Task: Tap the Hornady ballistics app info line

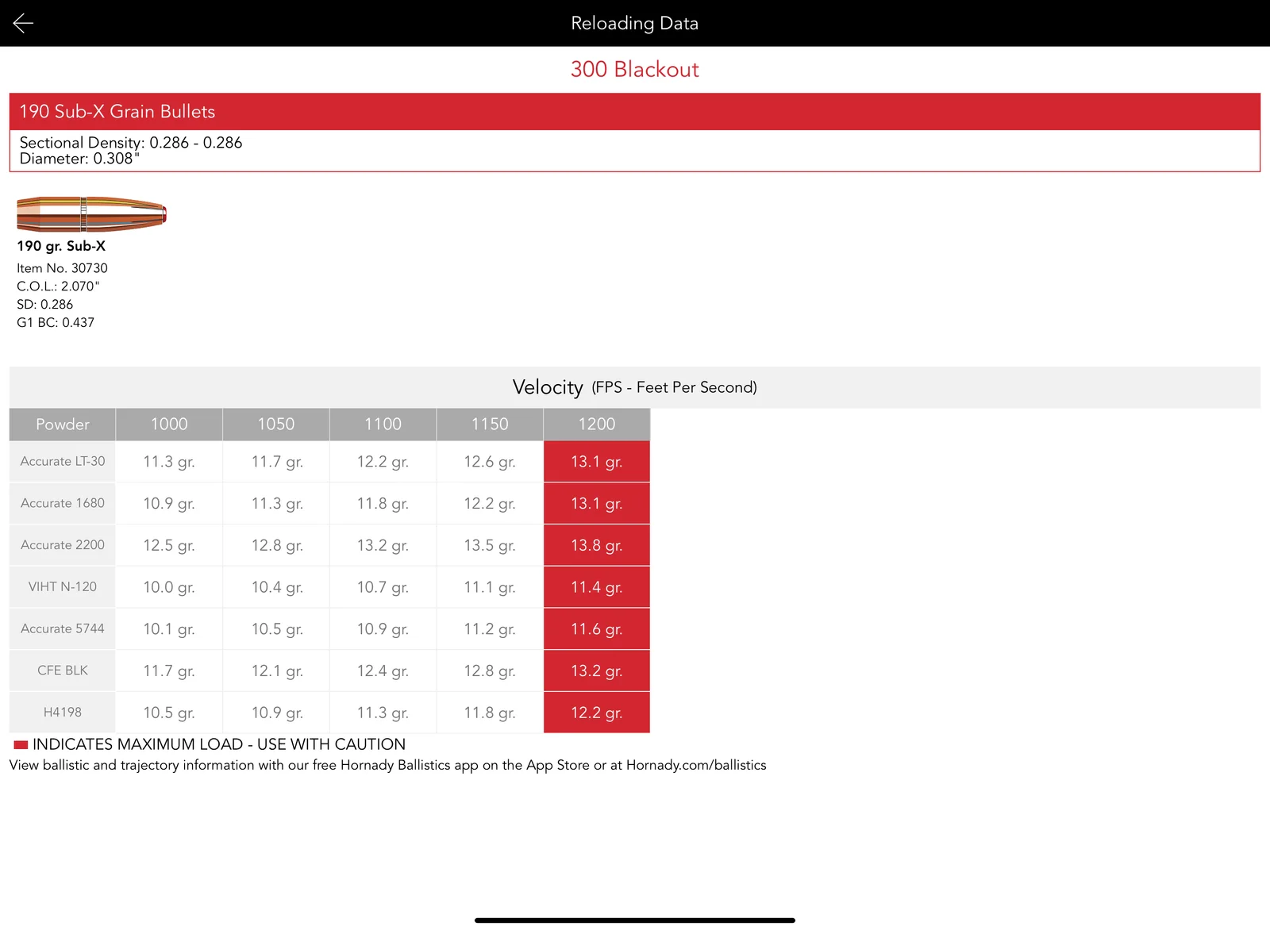Action: (x=387, y=765)
